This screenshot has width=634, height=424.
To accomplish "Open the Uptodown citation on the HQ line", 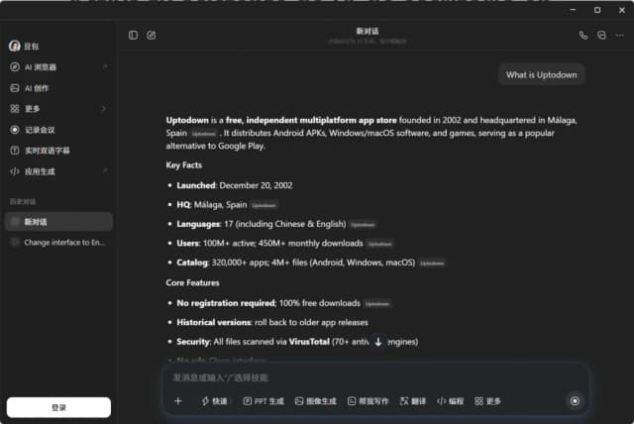I will pyautogui.click(x=264, y=205).
